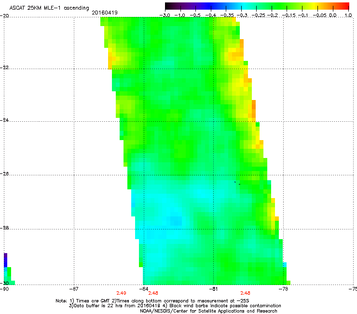Click the rainbow color scale bar
The height and width of the screenshot is (314, 357).
pos(257,6)
